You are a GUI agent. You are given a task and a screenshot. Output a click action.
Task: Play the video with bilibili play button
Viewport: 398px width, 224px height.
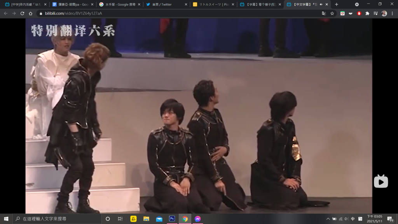click(381, 181)
